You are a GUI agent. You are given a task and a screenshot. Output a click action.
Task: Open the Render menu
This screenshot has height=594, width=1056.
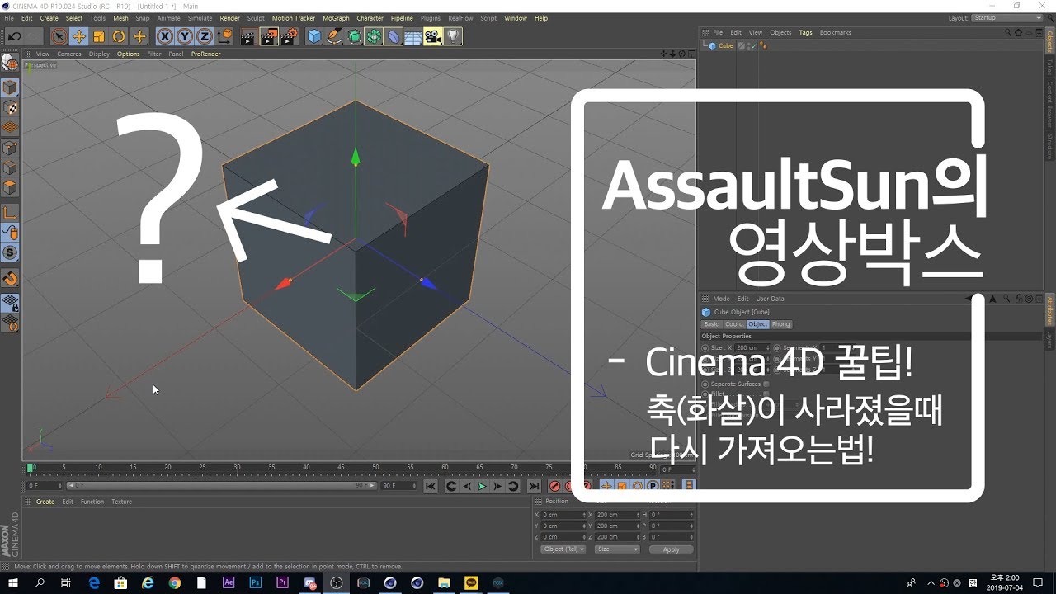click(x=230, y=18)
